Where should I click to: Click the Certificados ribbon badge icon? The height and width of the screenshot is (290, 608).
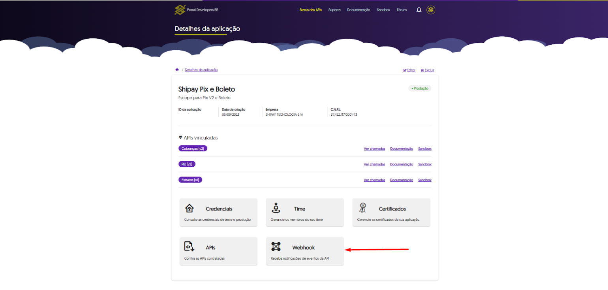(362, 208)
